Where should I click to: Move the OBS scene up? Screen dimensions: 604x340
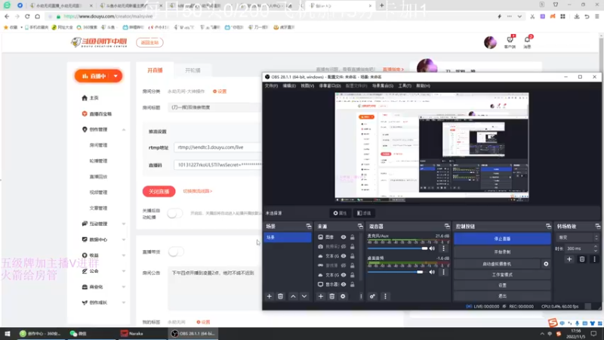pyautogui.click(x=293, y=296)
